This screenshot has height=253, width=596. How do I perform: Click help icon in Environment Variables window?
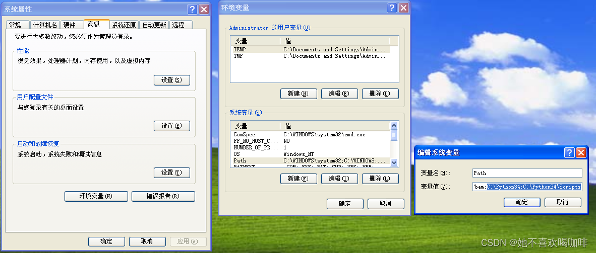click(x=392, y=8)
